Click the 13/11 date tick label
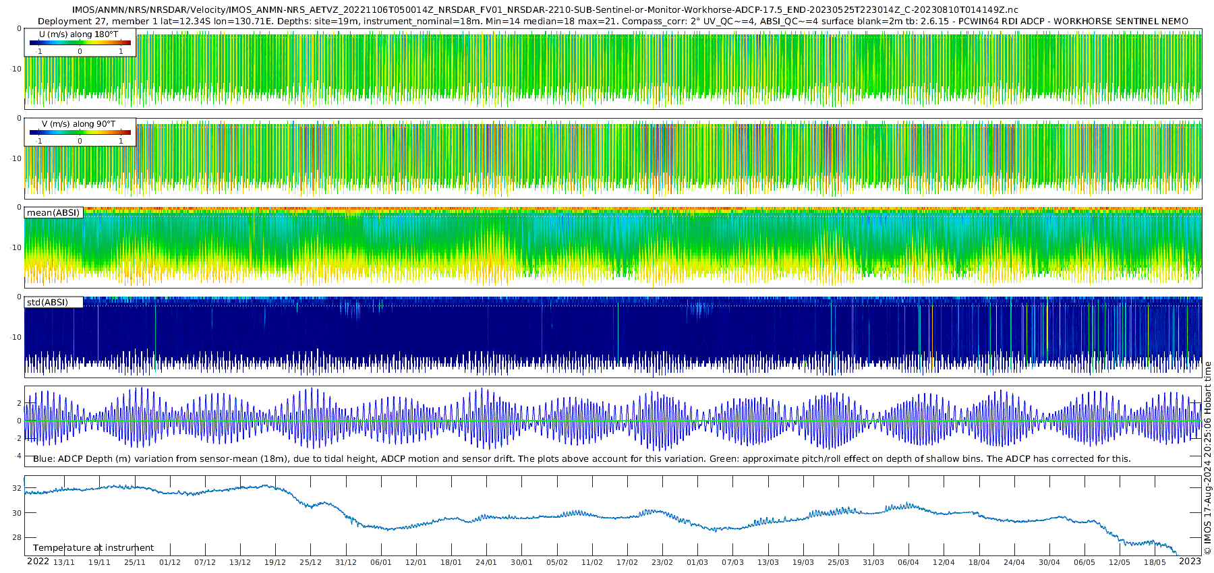The height and width of the screenshot is (573, 1214). (64, 562)
